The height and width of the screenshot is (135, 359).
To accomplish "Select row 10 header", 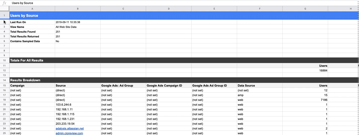I will click(5, 60).
